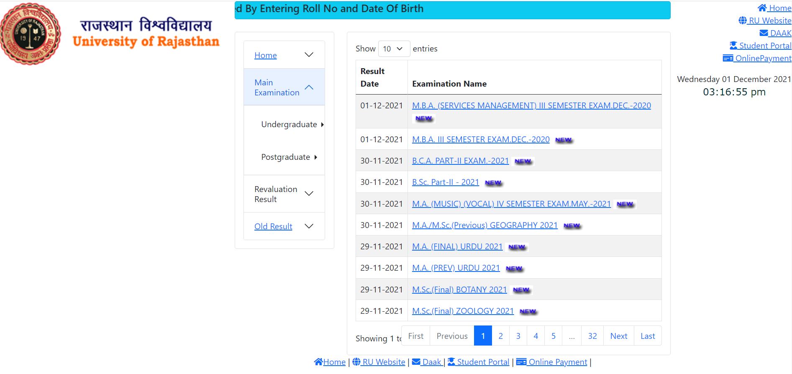
Task: Click the Previous pagination button
Action: click(x=452, y=336)
